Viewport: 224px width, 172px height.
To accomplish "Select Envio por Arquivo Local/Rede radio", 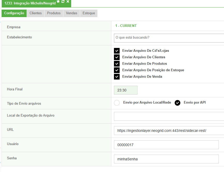I will coord(117,103).
